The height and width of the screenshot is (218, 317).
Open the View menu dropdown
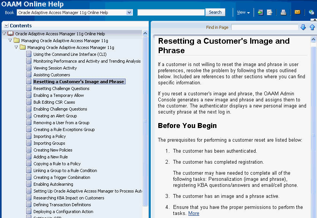pos(243,13)
